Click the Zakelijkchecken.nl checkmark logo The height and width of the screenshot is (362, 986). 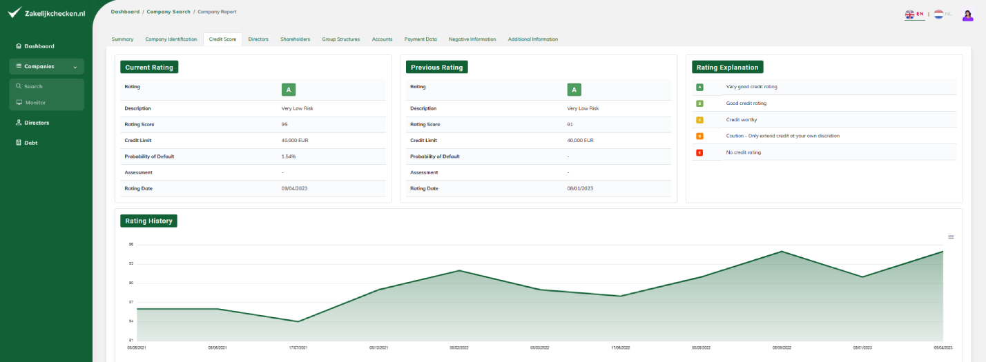(x=14, y=12)
